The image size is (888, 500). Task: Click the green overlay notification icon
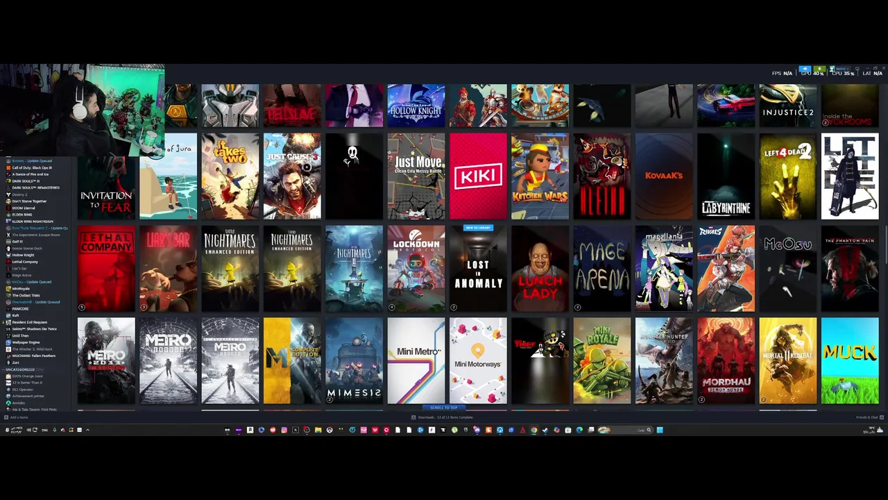pos(819,69)
